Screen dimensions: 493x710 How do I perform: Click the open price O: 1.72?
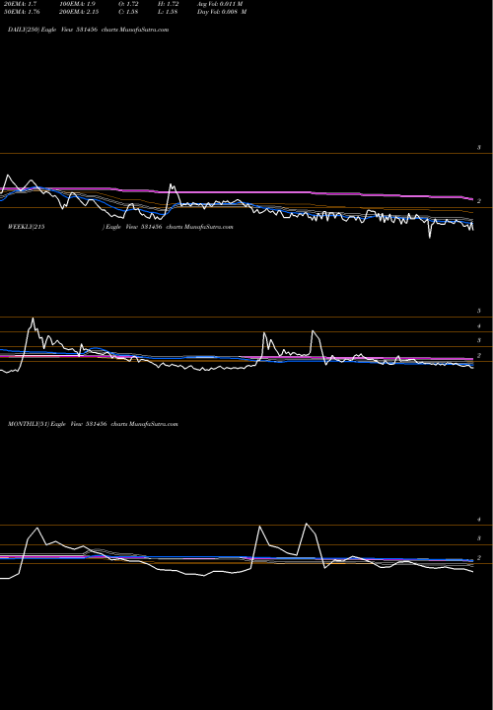point(129,4)
